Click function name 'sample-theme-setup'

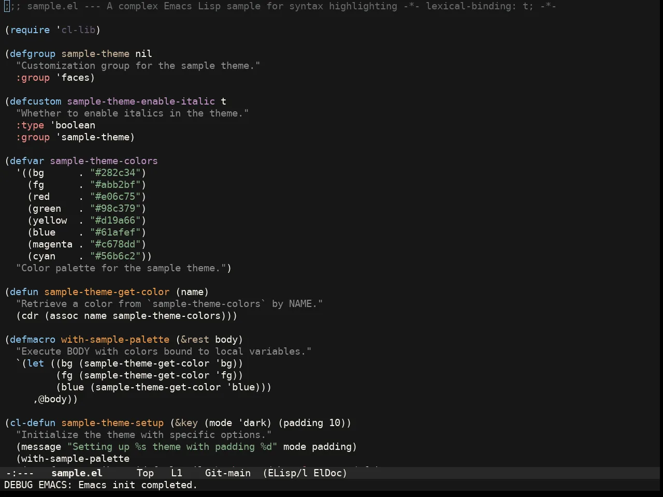tap(112, 423)
